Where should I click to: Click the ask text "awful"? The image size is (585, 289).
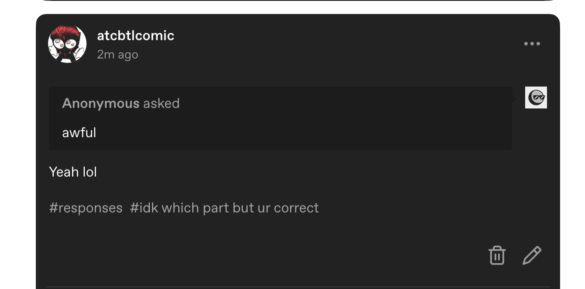79,132
